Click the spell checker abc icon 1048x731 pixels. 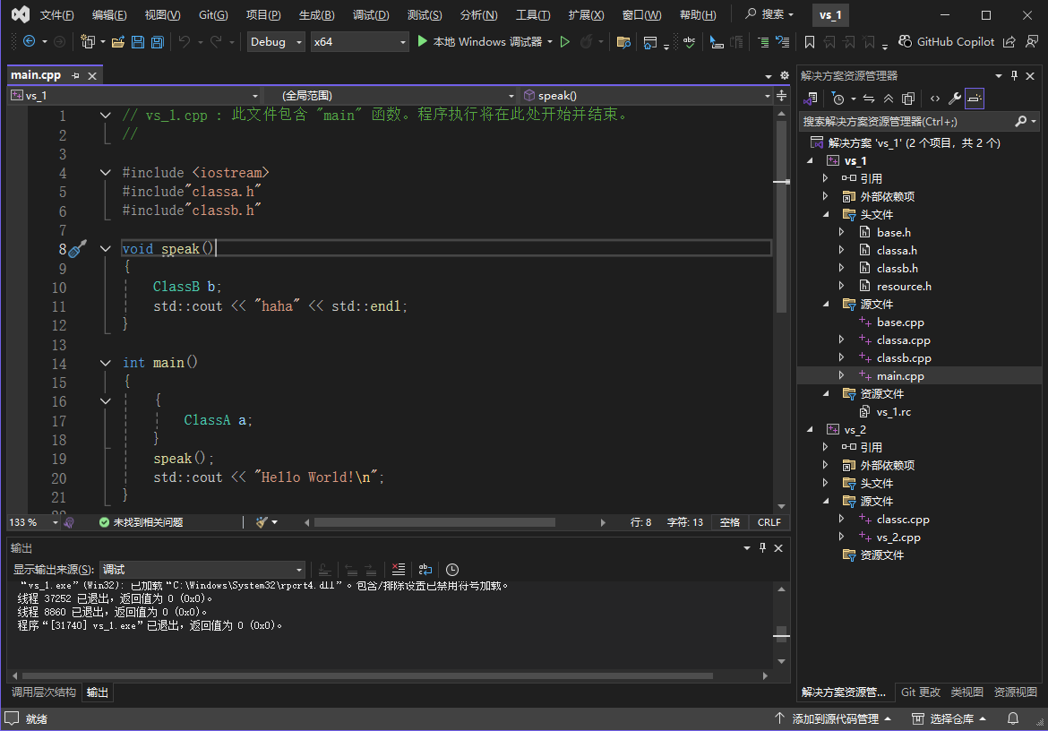coord(689,42)
